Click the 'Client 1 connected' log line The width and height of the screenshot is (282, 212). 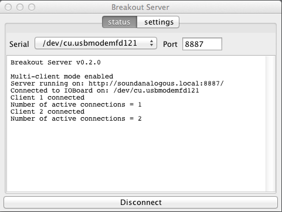47,98
